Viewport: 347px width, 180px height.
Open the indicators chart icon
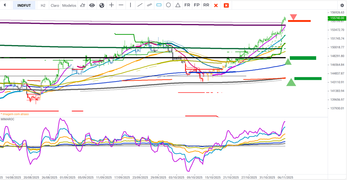[82, 5]
